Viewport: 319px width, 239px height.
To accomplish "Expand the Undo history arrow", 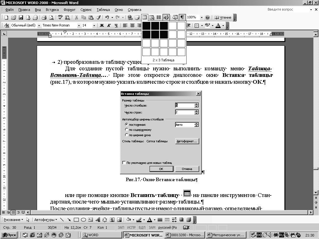I will tap(112, 17).
